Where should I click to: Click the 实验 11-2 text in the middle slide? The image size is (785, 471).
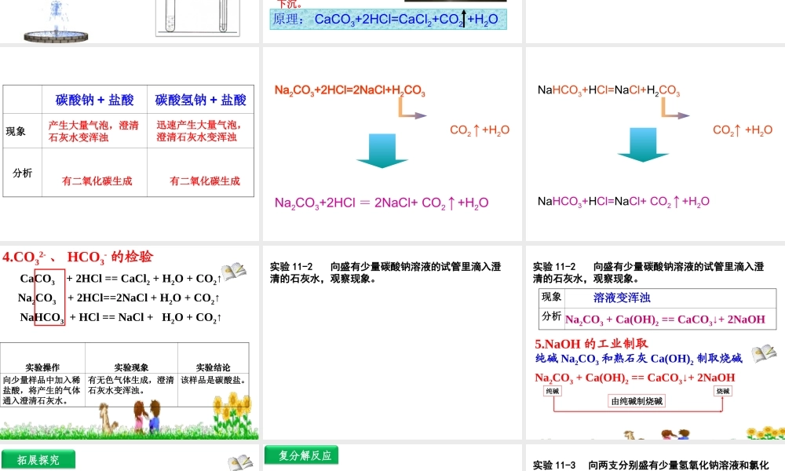click(x=385, y=272)
